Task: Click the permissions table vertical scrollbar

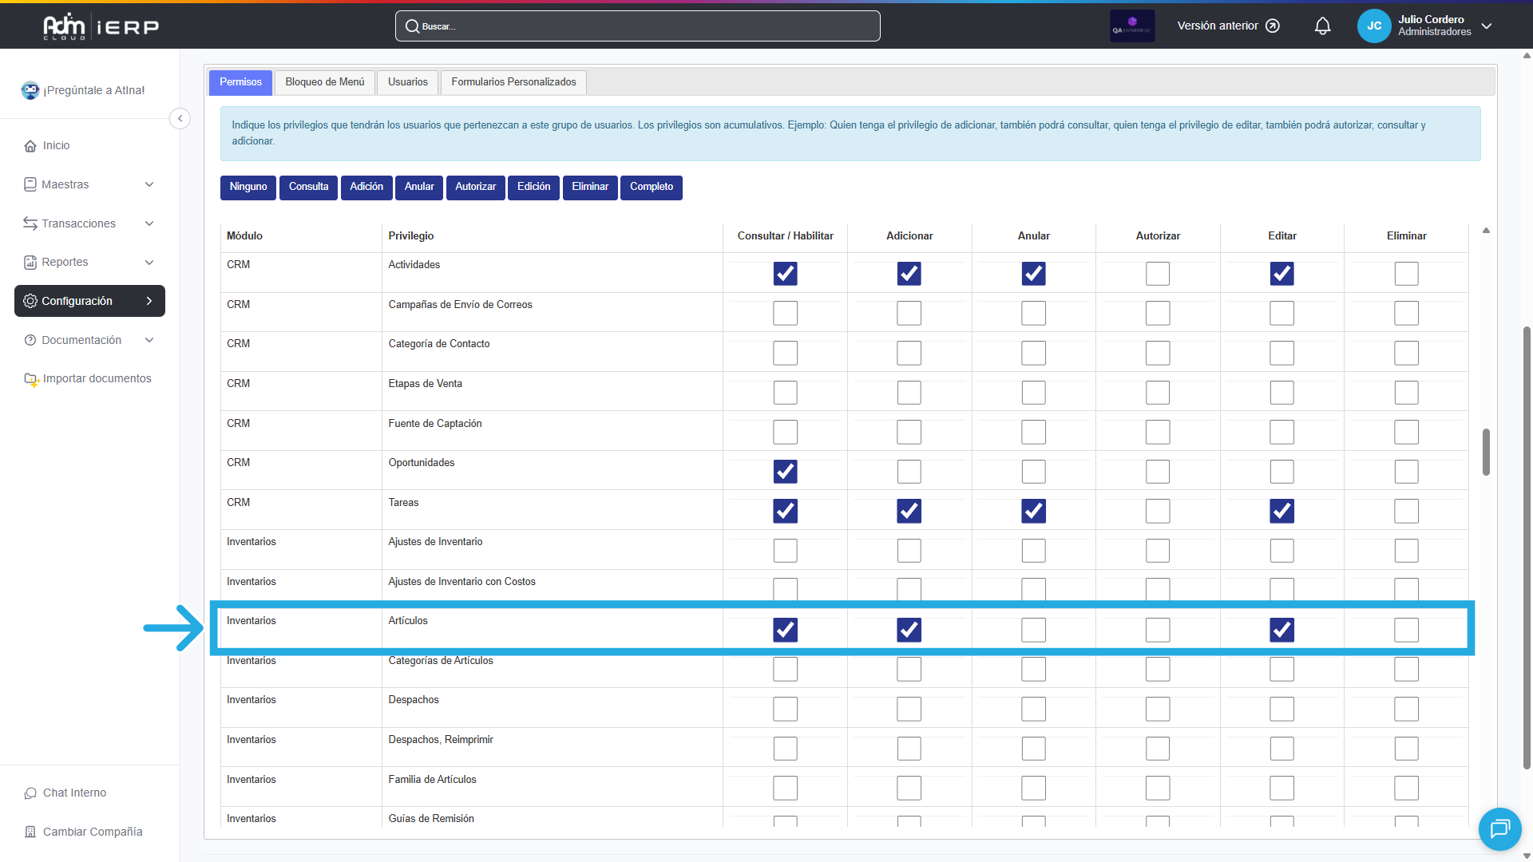Action: tap(1486, 452)
